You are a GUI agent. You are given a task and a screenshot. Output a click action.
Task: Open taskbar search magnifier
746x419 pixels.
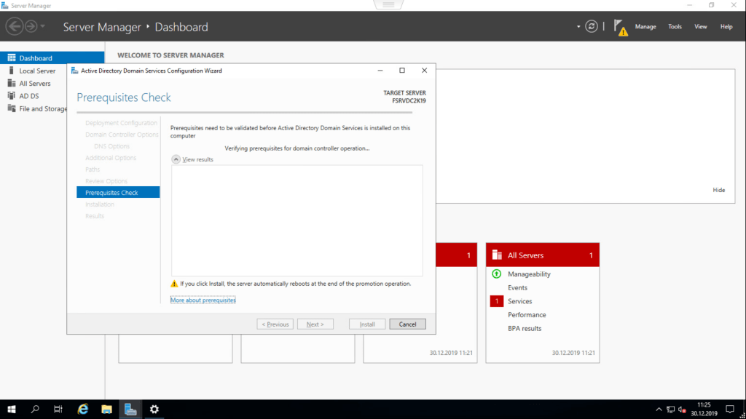35,410
